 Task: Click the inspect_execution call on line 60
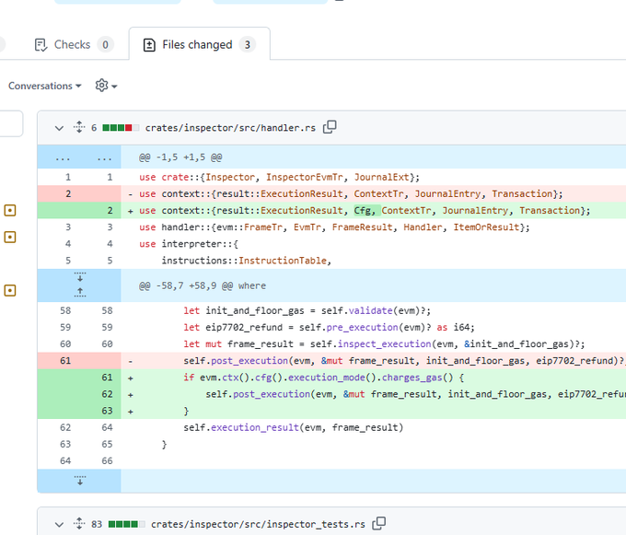tap(384, 344)
